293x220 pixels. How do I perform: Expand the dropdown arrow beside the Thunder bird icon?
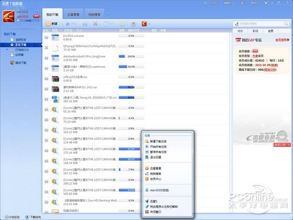click(149, 24)
